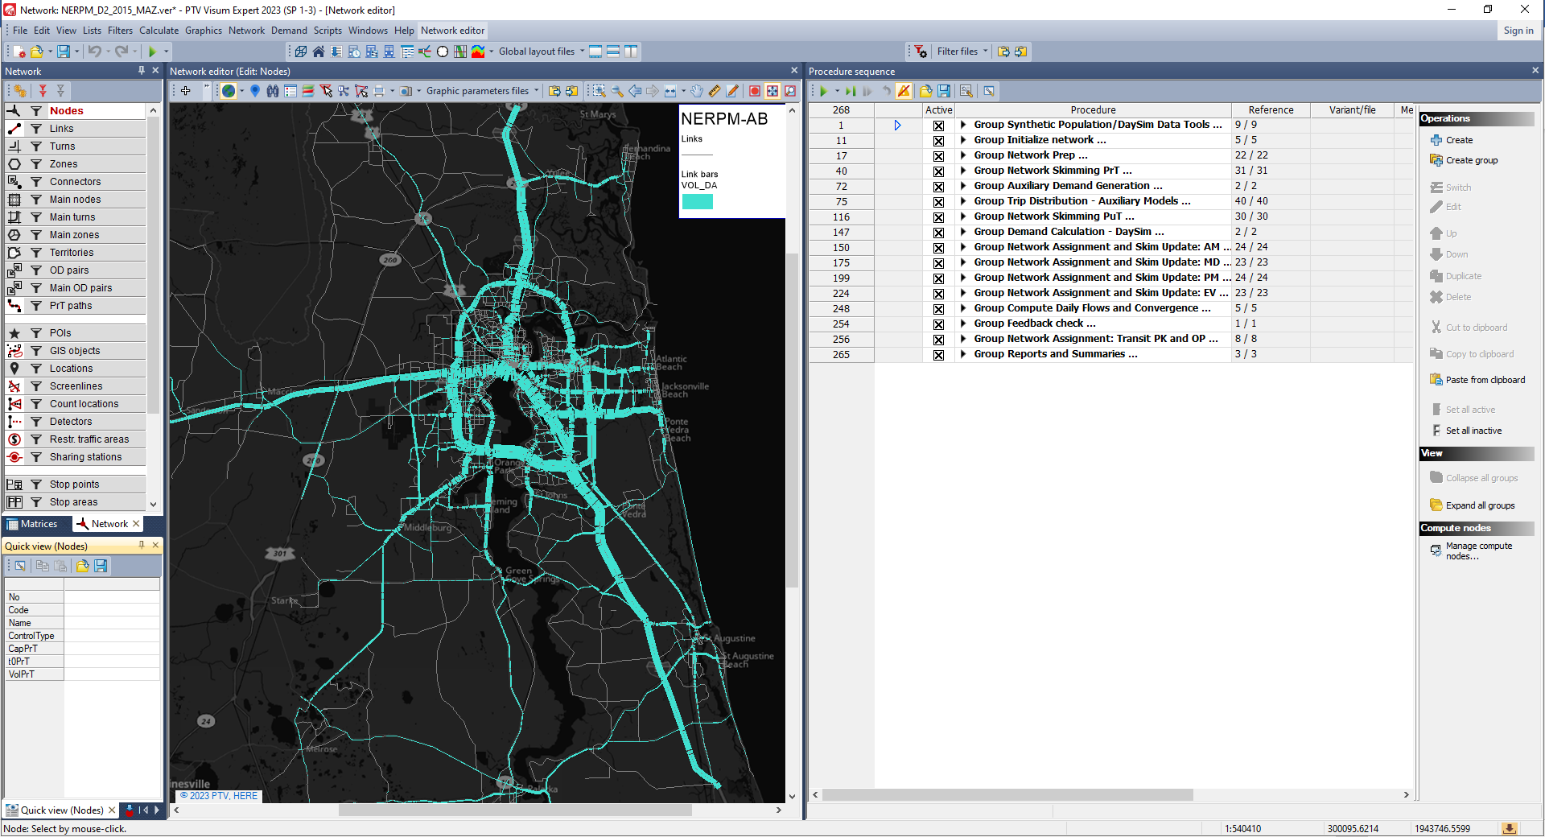Click the save icon in Quick view panel
The width and height of the screenshot is (1545, 837).
click(x=101, y=566)
